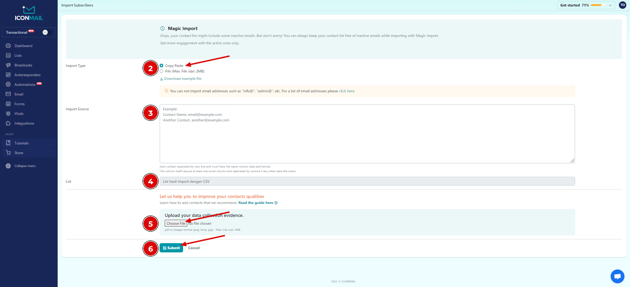This screenshot has height=287, width=630.
Task: Click the Automations gear icon
Action: (8, 84)
